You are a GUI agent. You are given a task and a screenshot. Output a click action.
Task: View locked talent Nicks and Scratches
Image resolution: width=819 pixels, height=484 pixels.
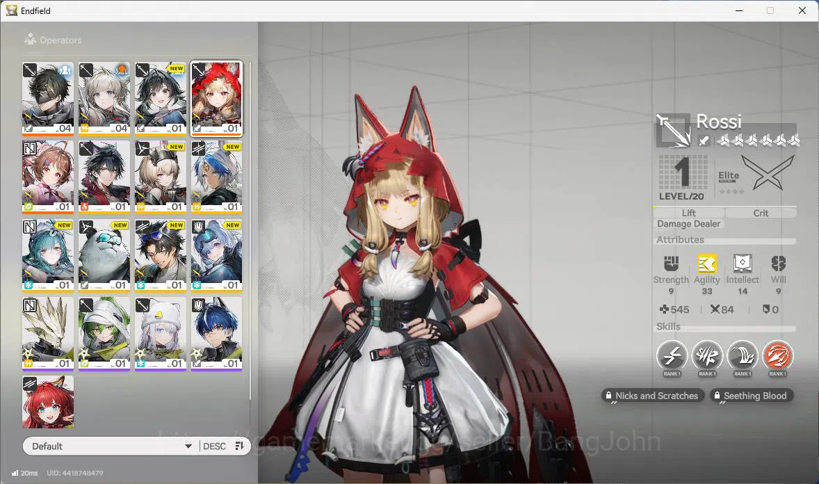tap(652, 396)
